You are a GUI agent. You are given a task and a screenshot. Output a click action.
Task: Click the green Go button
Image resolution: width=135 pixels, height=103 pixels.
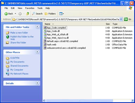pyautogui.click(x=127, y=19)
